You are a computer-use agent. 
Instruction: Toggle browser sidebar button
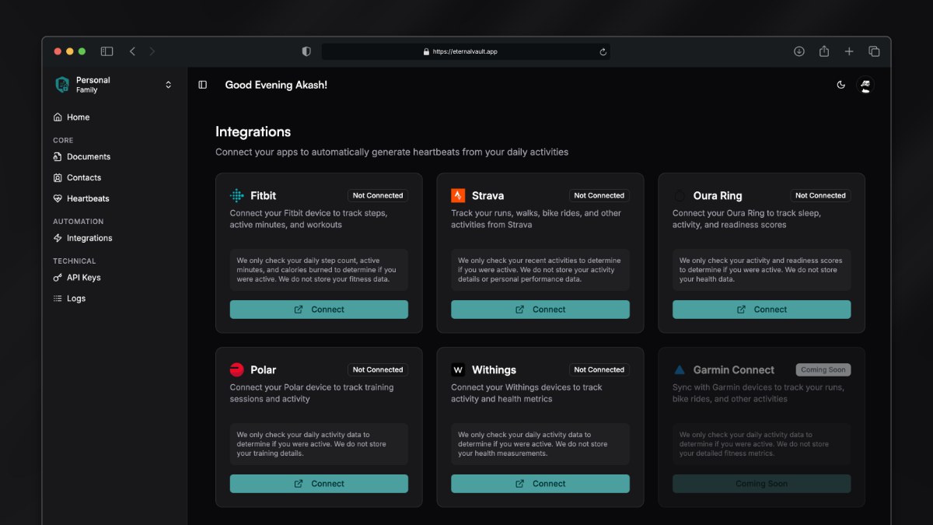107,51
